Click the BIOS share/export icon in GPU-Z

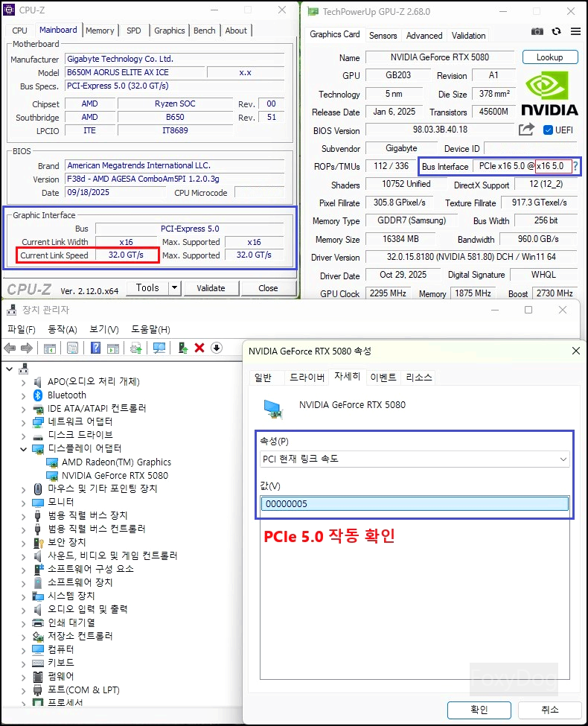[x=526, y=130]
